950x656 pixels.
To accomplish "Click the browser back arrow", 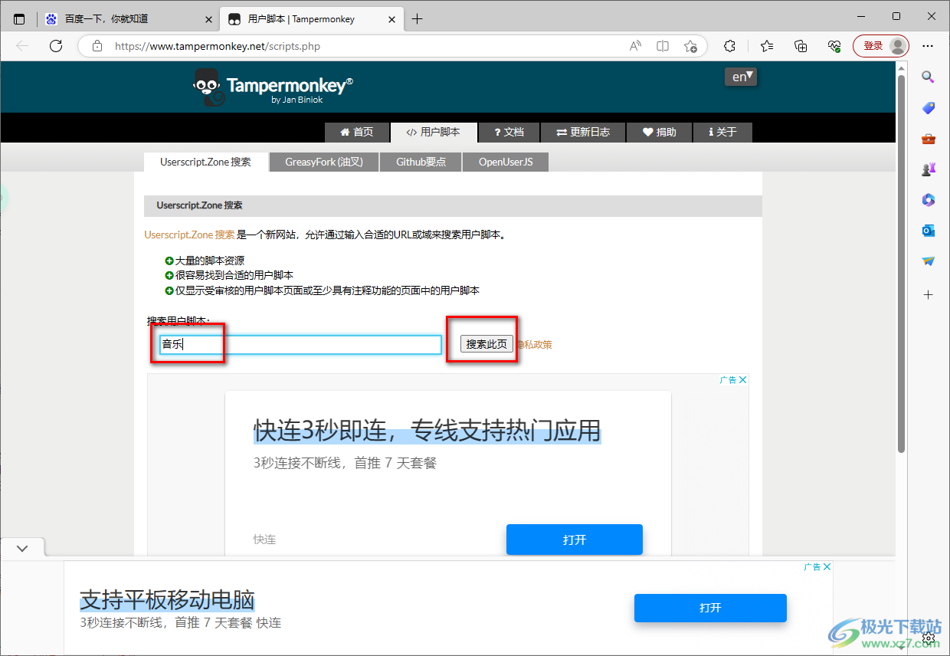I will 22,46.
